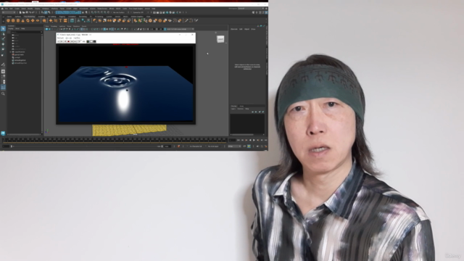Viewport: 464px width, 261px height.
Task: Click in the time slider frame ruler
Action: [115, 140]
